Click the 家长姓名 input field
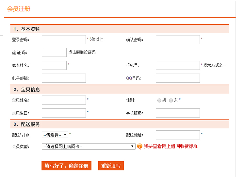The image size is (245, 177). click(x=54, y=65)
